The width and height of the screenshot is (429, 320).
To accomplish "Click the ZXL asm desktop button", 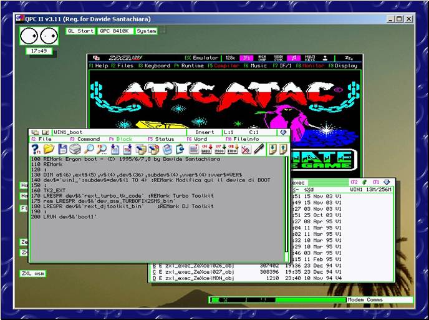I will point(33,273).
